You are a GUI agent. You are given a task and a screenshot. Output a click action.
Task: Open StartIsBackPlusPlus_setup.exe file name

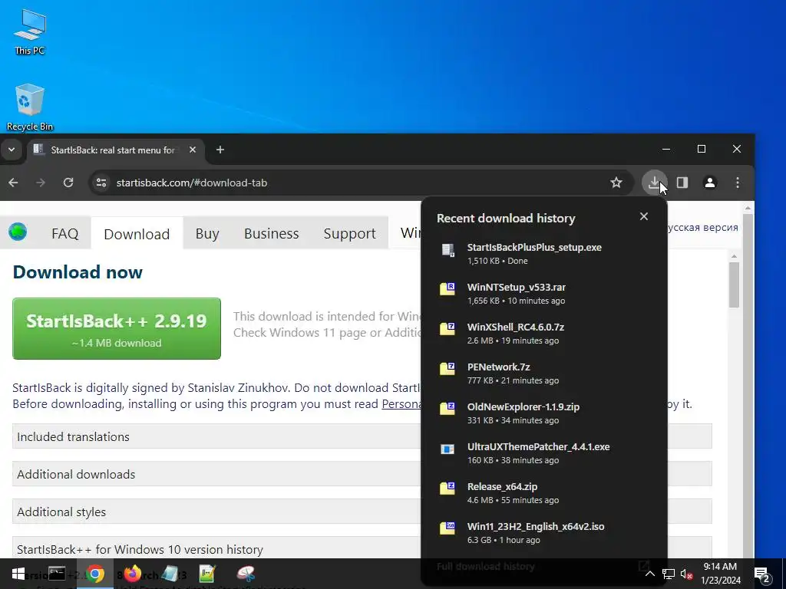point(534,248)
